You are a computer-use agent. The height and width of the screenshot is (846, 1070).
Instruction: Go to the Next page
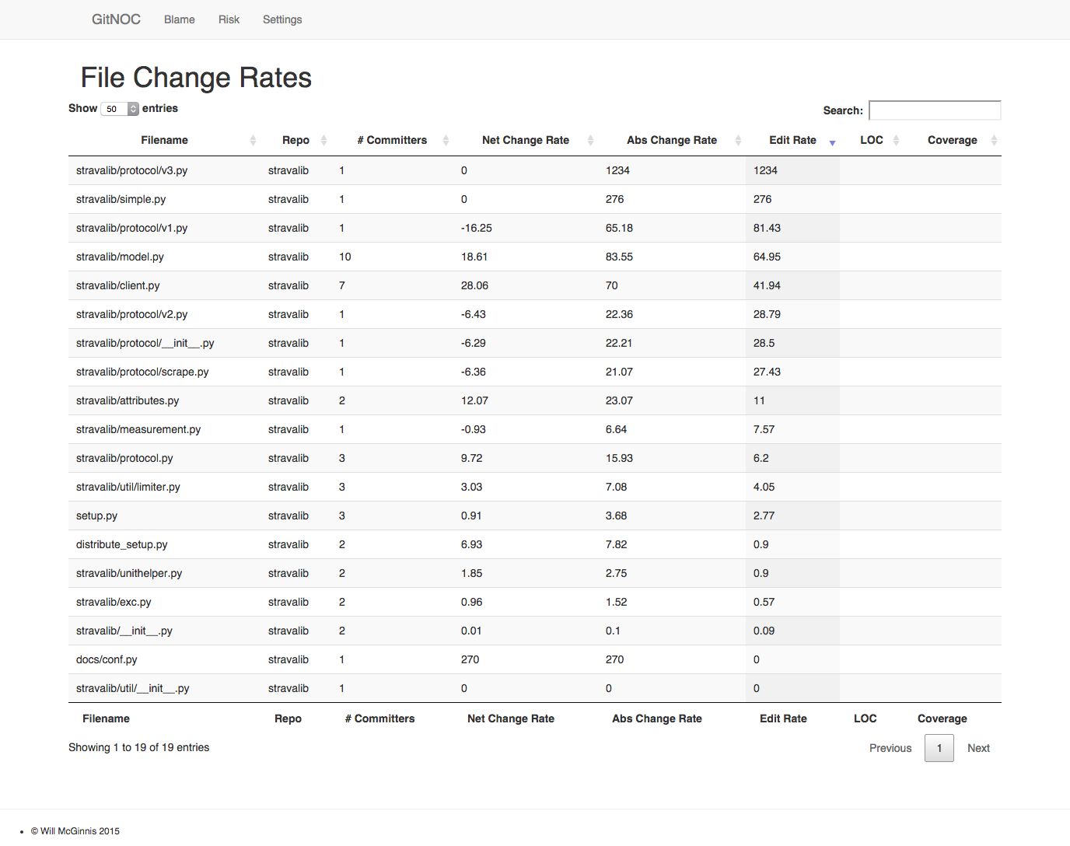pos(978,748)
